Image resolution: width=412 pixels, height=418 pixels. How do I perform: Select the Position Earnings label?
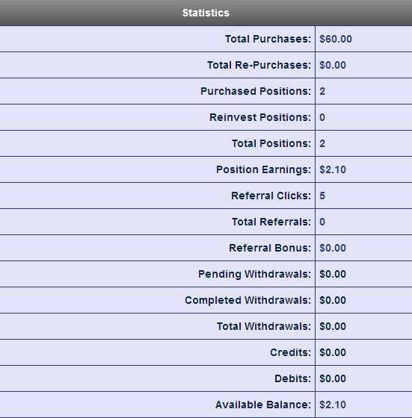(x=264, y=169)
